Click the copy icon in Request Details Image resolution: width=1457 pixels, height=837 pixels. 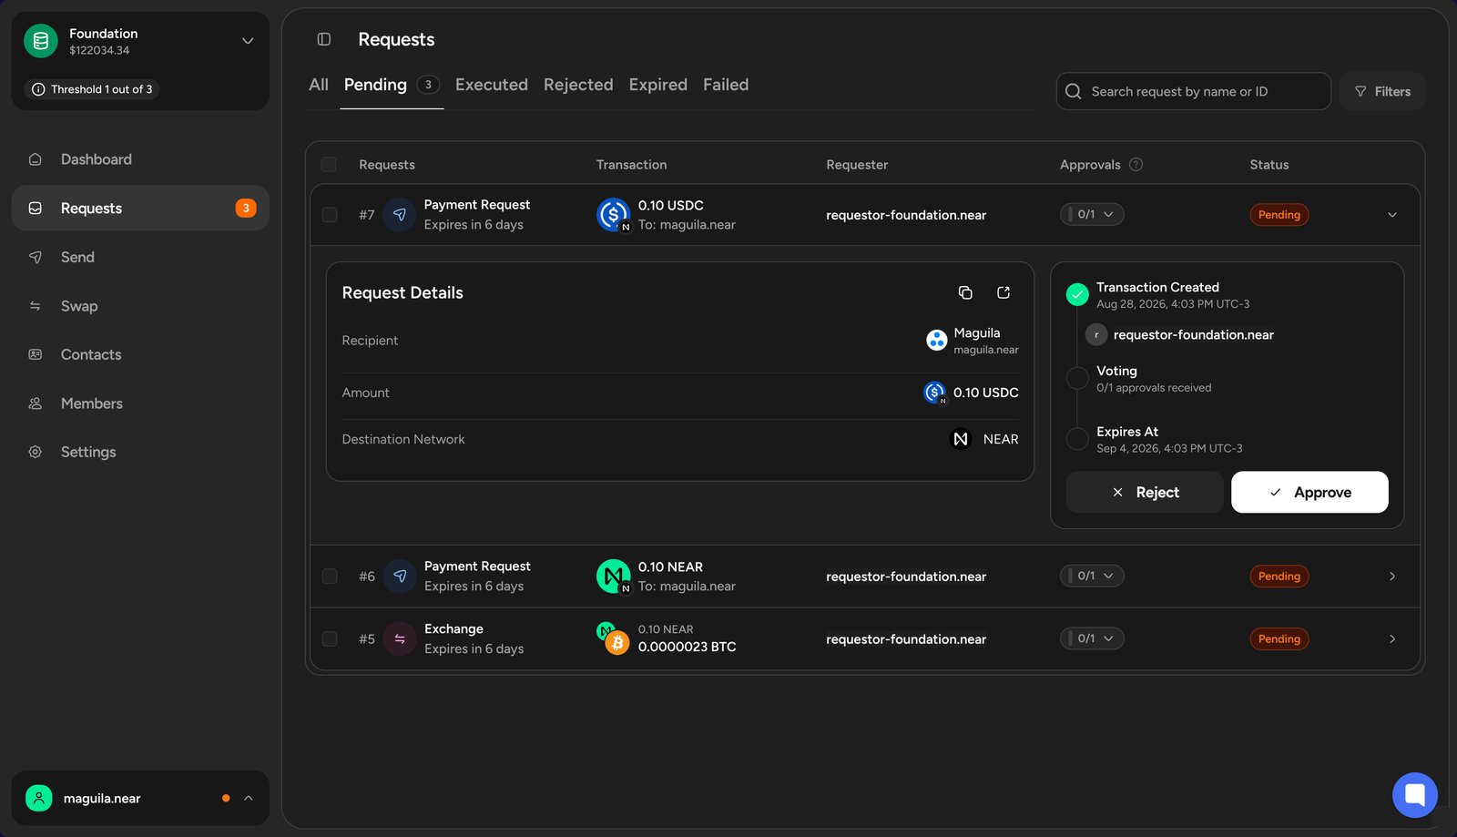click(965, 292)
